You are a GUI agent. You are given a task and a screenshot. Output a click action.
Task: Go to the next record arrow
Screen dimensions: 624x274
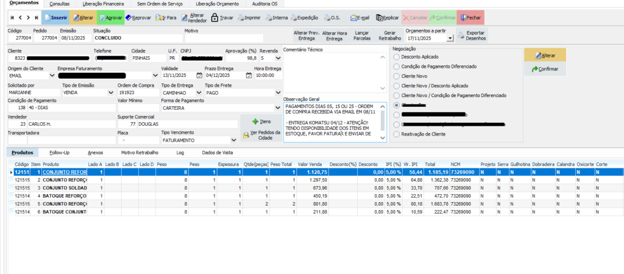click(28, 18)
